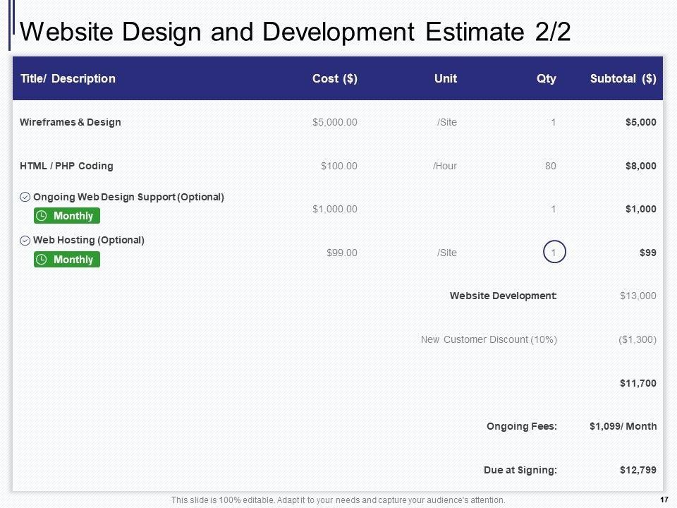Screen dimensions: 677x508
Task: Select the Unit column header
Action: 445,78
